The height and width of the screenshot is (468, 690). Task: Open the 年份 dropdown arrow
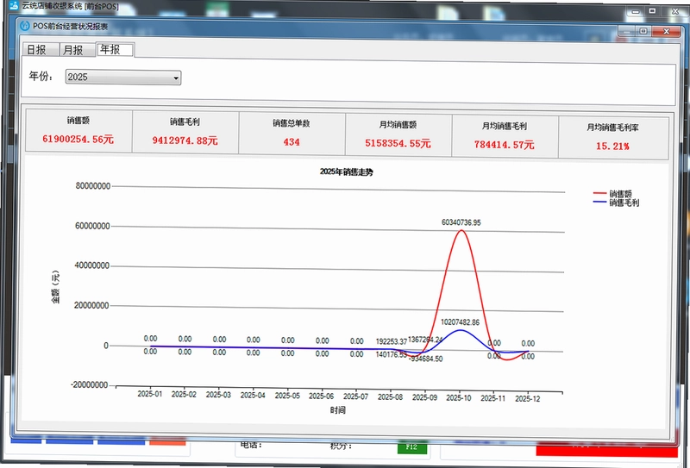176,78
